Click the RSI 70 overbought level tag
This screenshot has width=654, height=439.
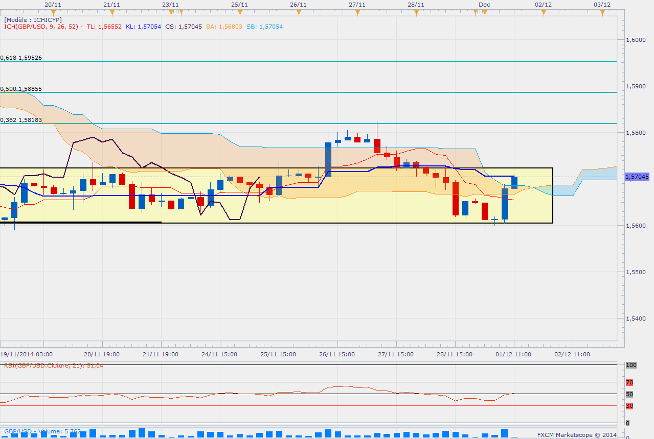pos(629,382)
